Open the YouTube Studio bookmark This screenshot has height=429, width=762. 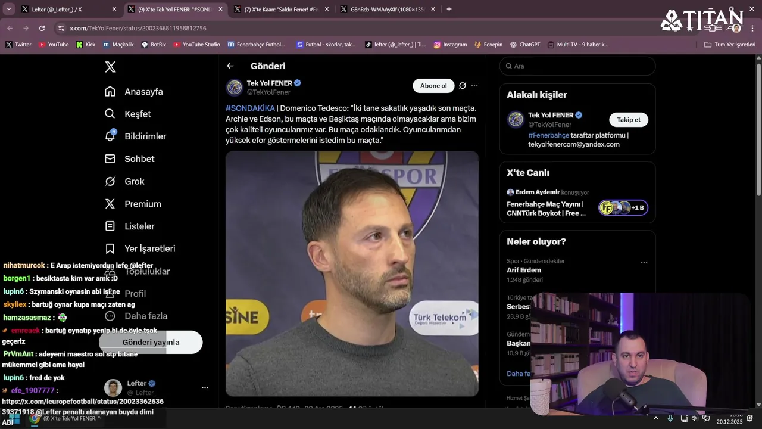tap(196, 45)
